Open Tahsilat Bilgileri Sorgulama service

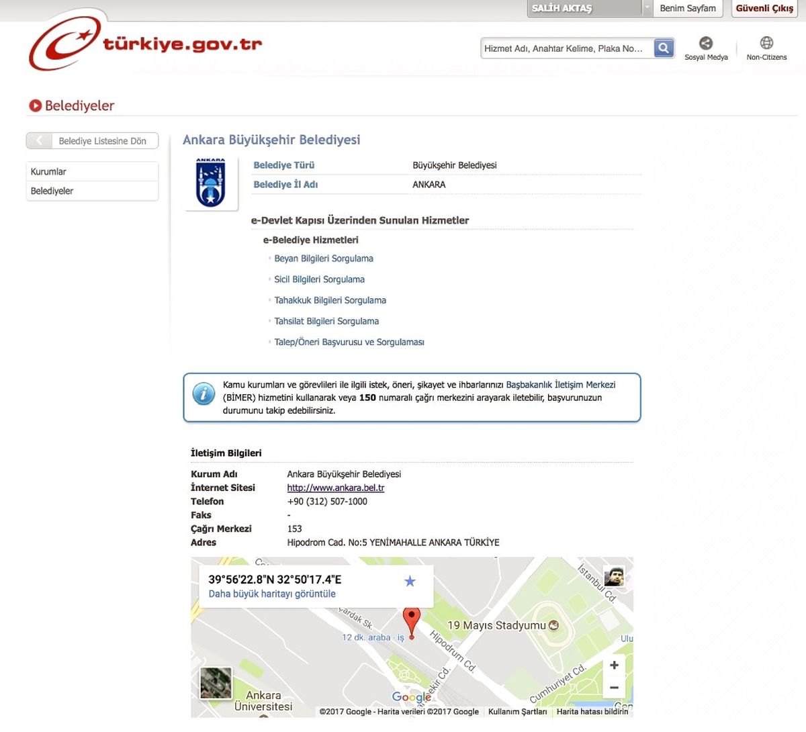click(326, 321)
